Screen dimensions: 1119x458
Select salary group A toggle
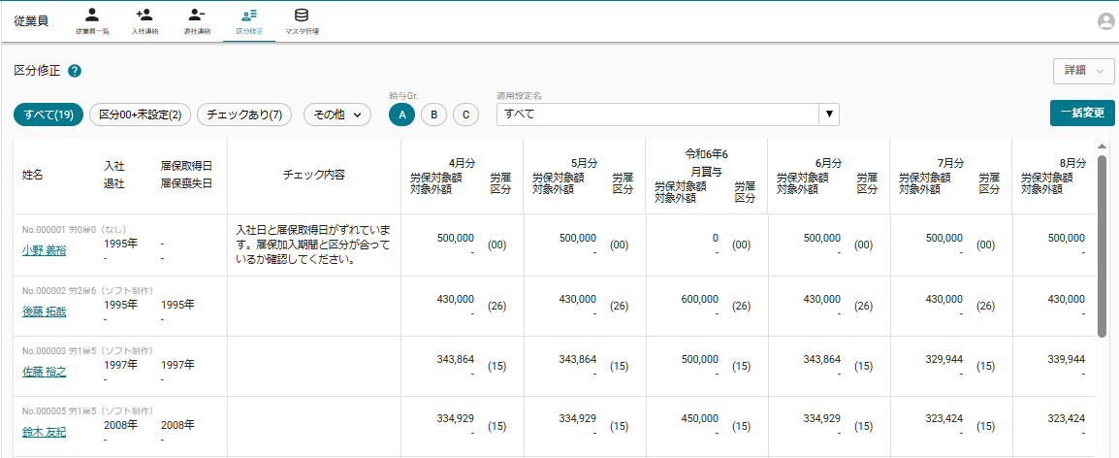pos(402,114)
